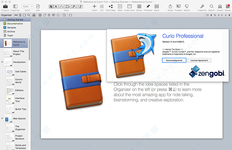Collapse the Idea Spaces group triangle
This screenshot has width=232, height=150.
(x=2, y=118)
